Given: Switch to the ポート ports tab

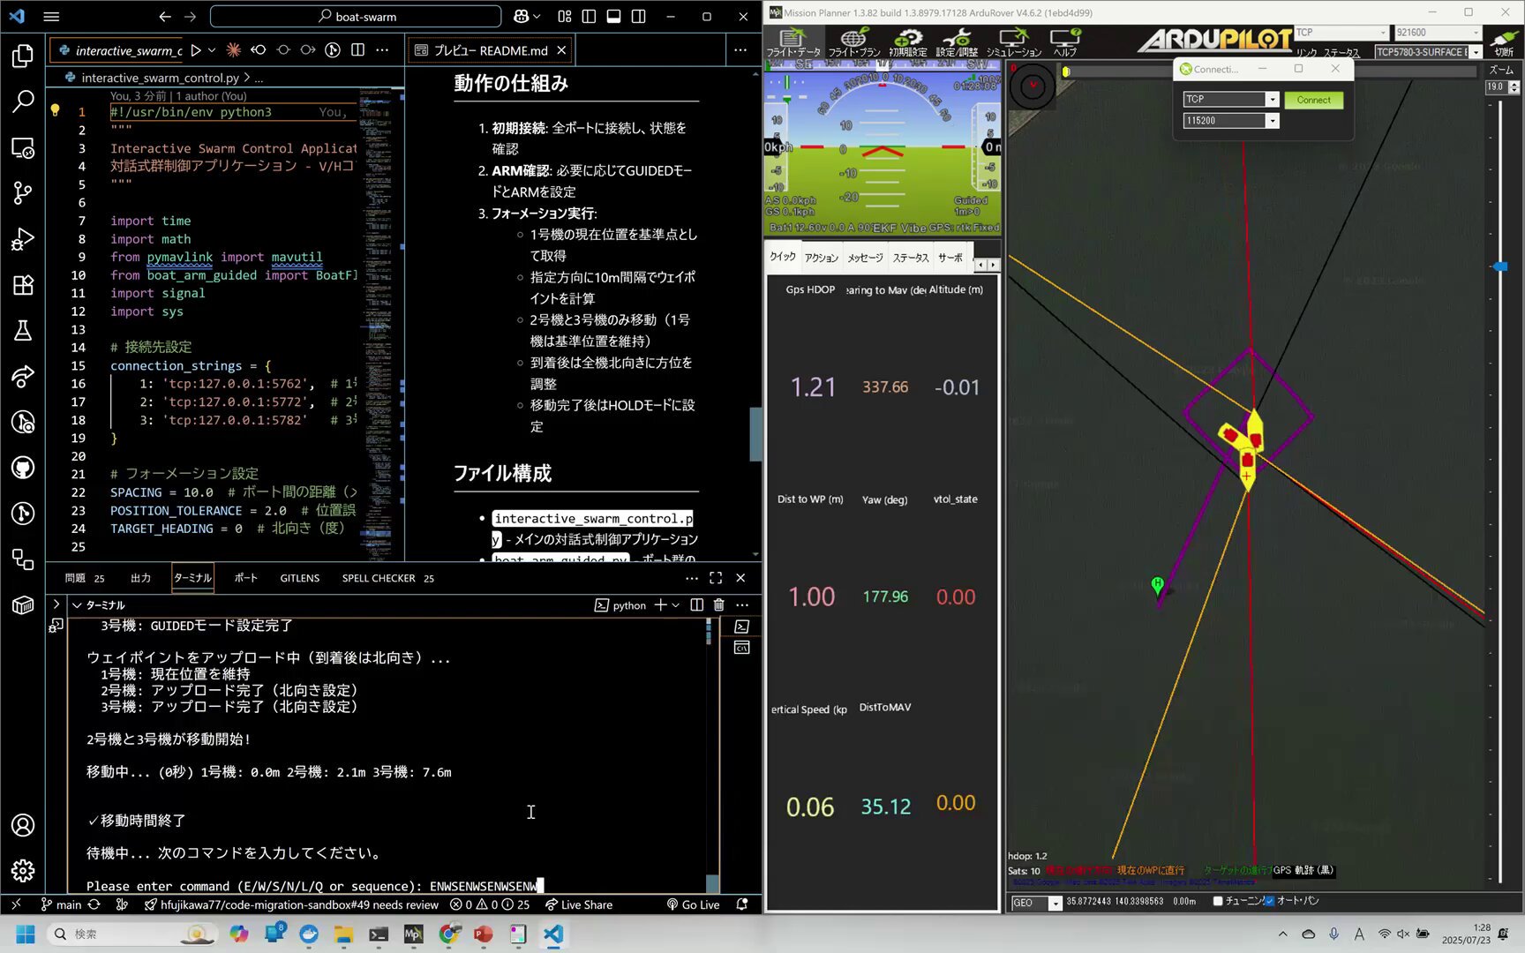Looking at the screenshot, I should pyautogui.click(x=245, y=578).
